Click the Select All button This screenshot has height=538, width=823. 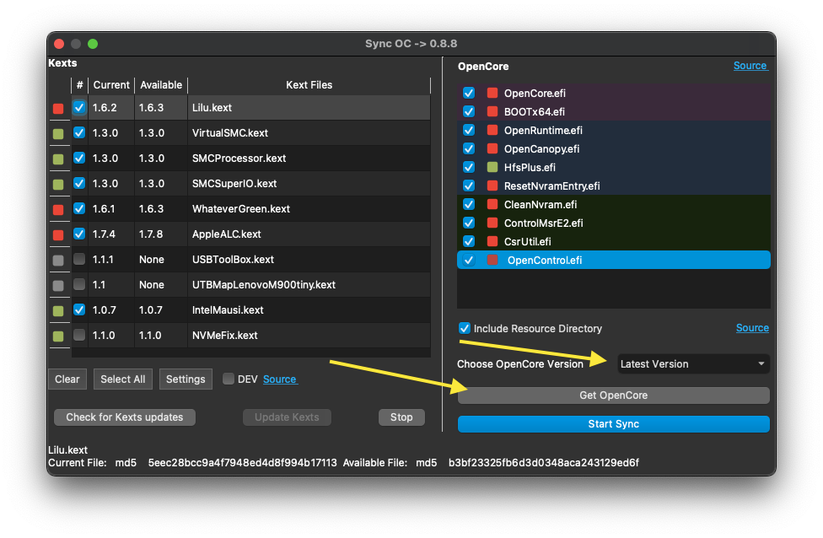coord(123,379)
